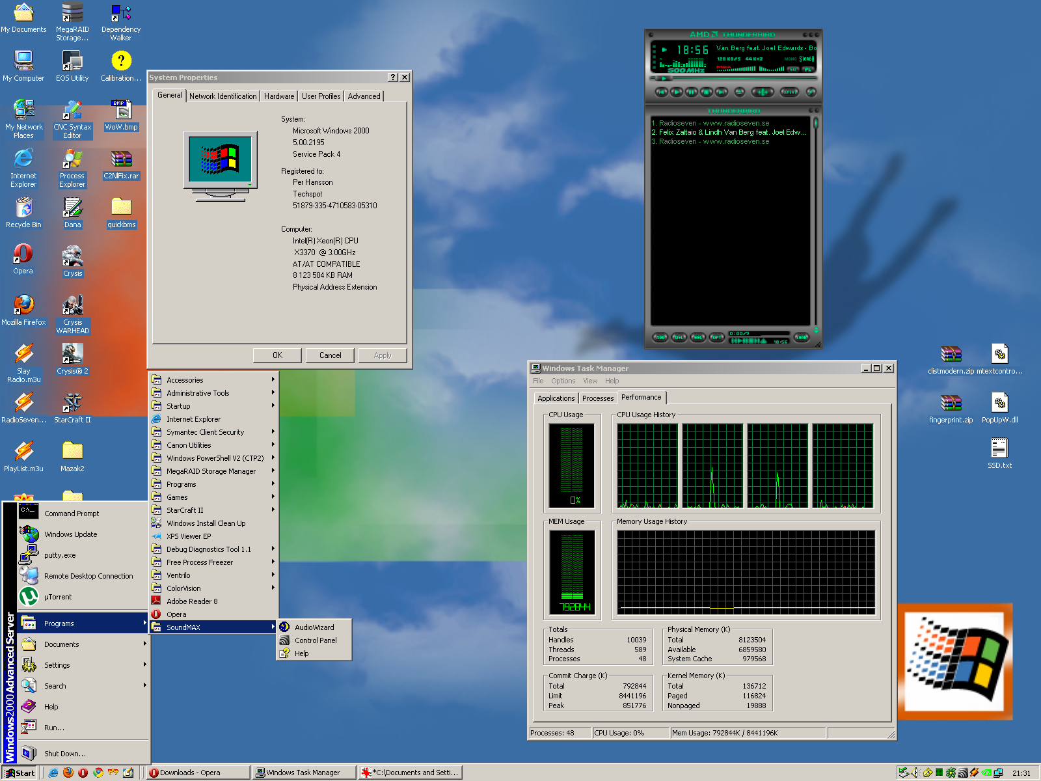
Task: Toggle the EQ button in Winamp
Action: tap(793, 69)
